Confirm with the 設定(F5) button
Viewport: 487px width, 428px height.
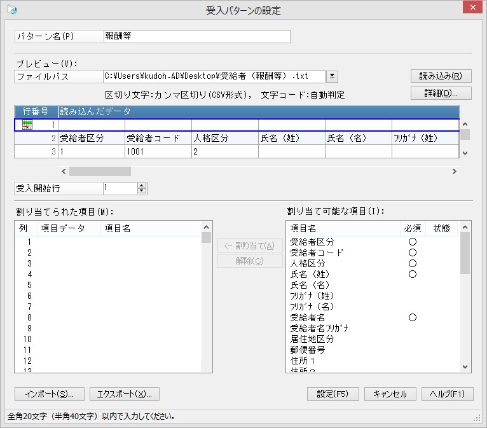click(x=333, y=394)
